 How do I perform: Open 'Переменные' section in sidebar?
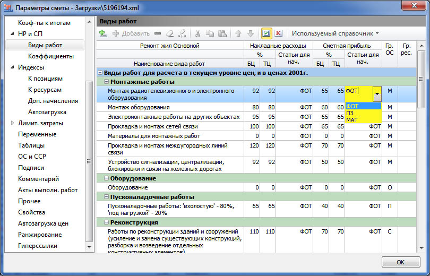(x=37, y=134)
